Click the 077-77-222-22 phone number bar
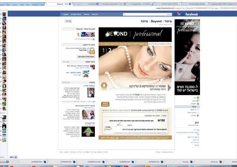Image resolution: width=237 pixels, height=167 pixels. tap(135, 137)
